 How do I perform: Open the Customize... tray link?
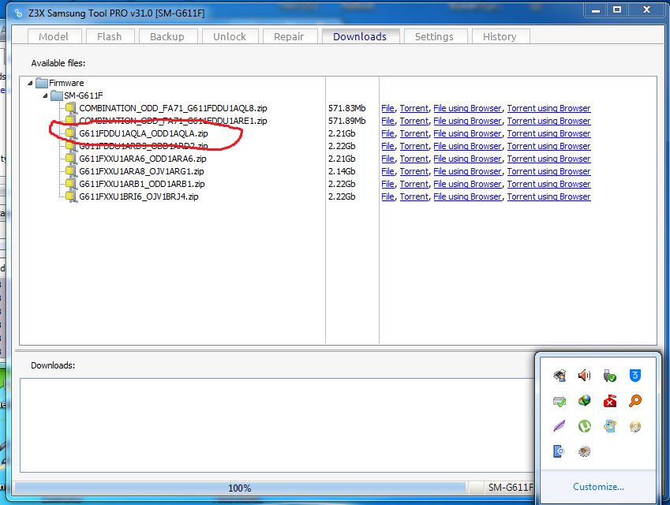tap(598, 487)
